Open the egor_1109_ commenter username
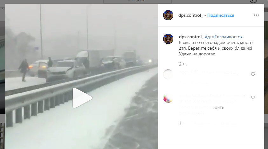The height and width of the screenshot is (149, 268). click(x=189, y=72)
